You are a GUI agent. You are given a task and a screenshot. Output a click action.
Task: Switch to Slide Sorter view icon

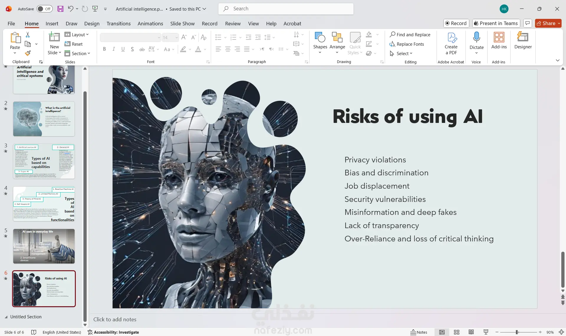point(456,332)
